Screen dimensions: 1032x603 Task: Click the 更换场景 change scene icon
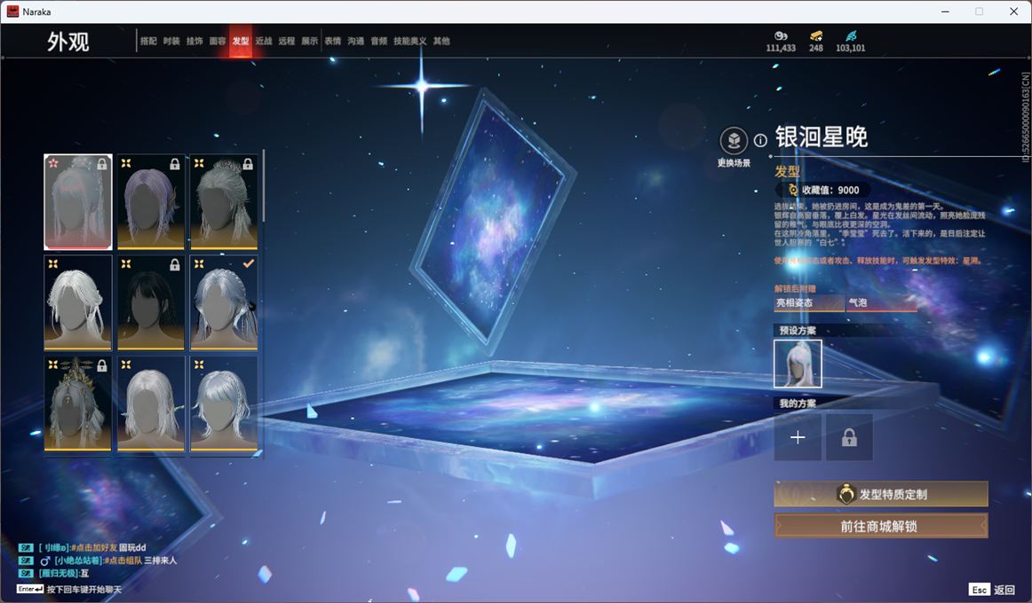click(734, 141)
